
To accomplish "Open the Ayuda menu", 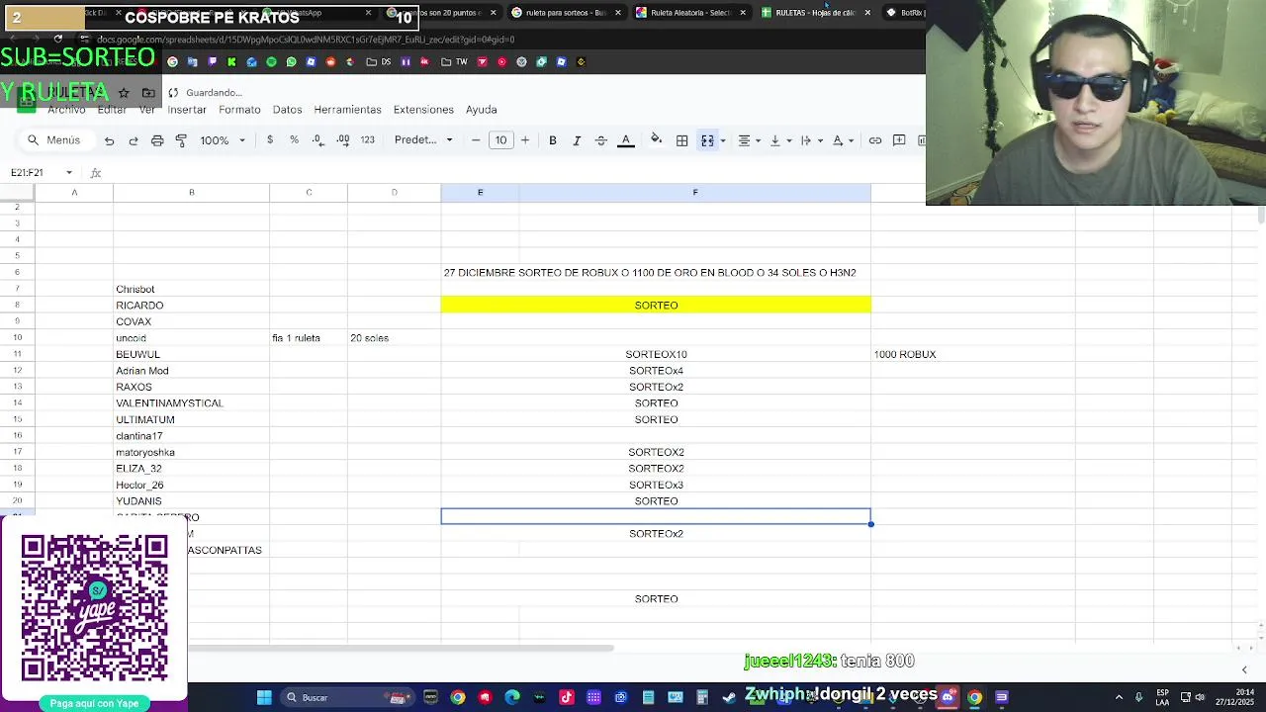I will tap(481, 110).
